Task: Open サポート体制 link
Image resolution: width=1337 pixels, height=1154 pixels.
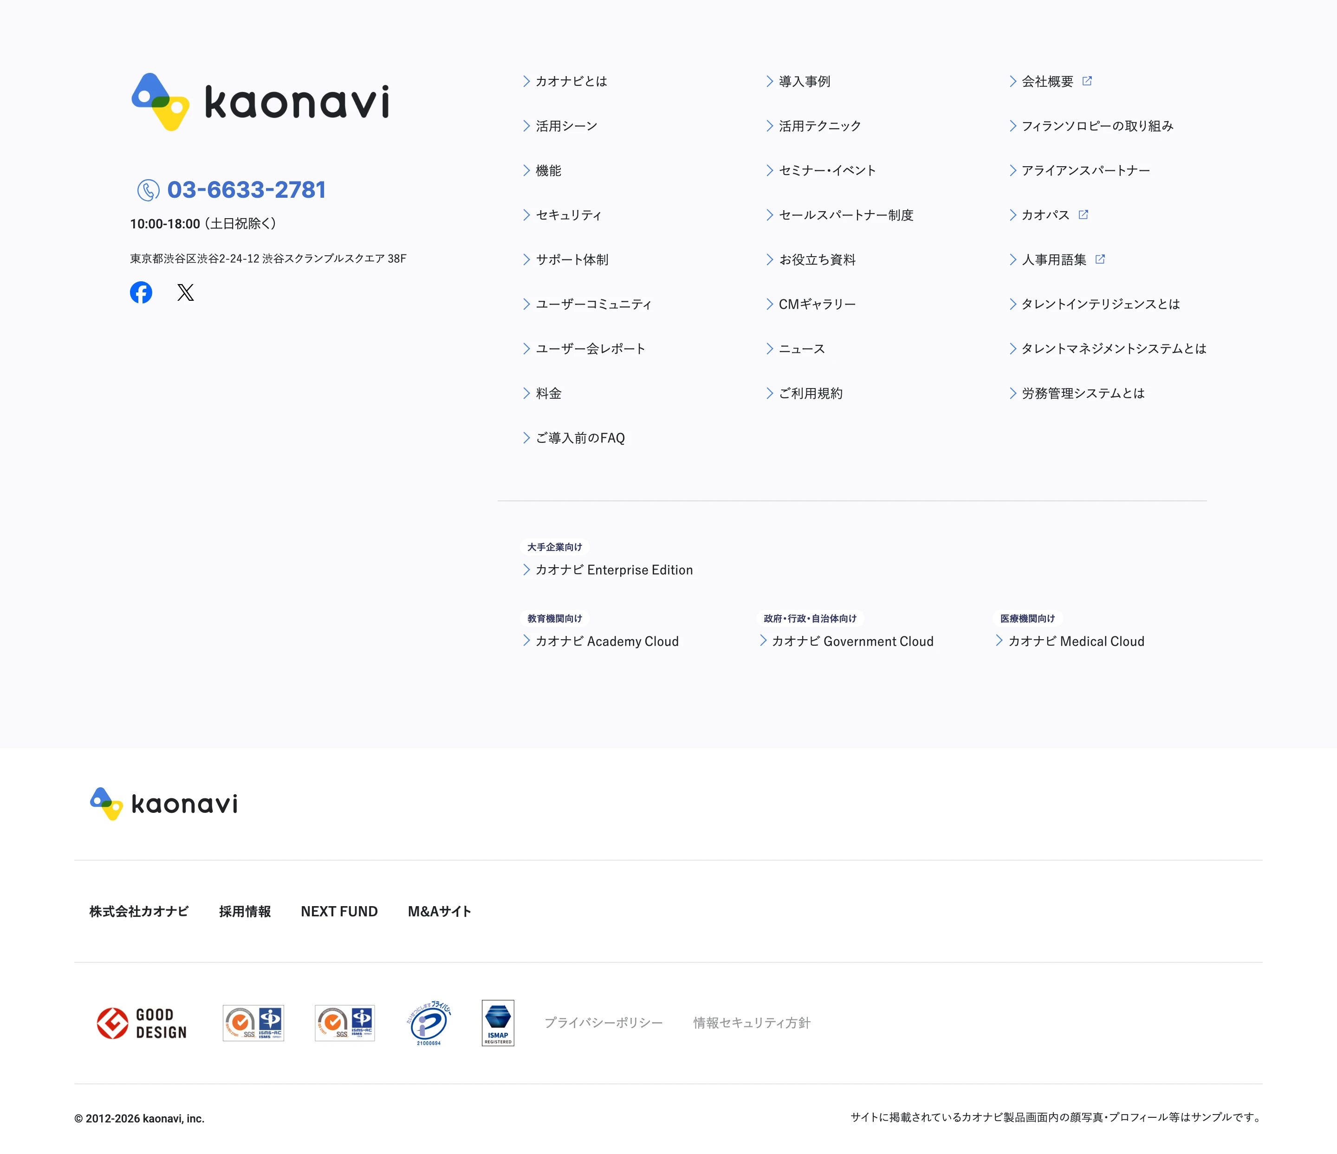Action: click(572, 259)
